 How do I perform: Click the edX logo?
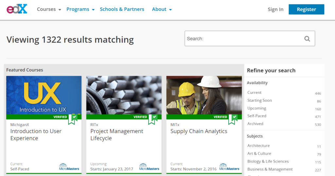pos(17,9)
